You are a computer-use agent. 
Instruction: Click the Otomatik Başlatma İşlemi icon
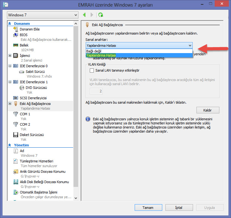16,192
